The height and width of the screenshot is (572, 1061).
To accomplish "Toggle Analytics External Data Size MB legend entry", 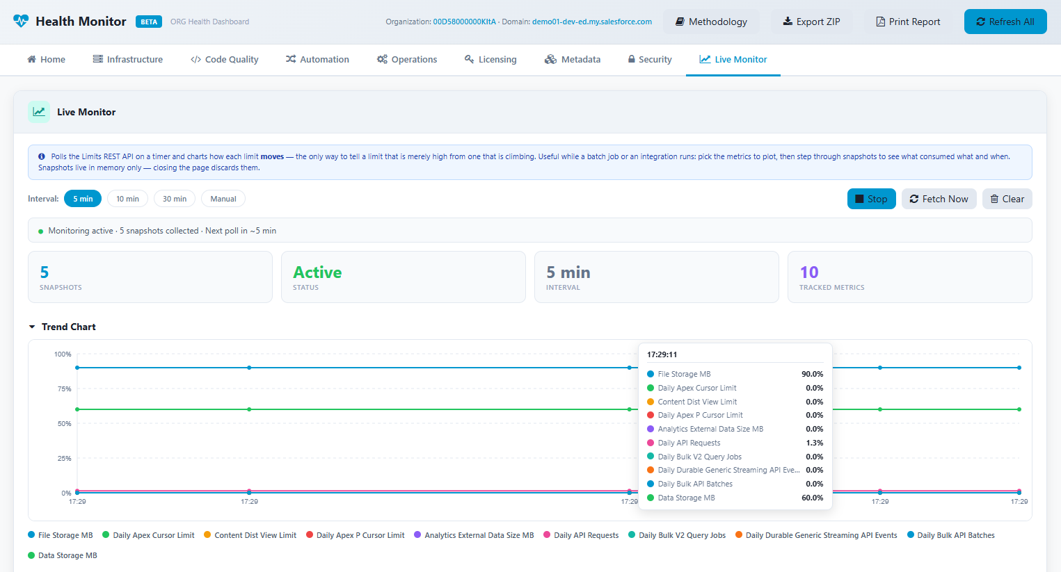I will [x=474, y=535].
